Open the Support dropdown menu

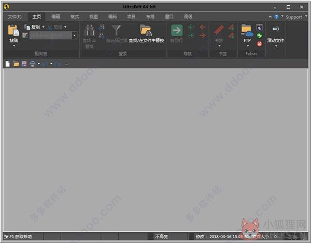coord(296,17)
